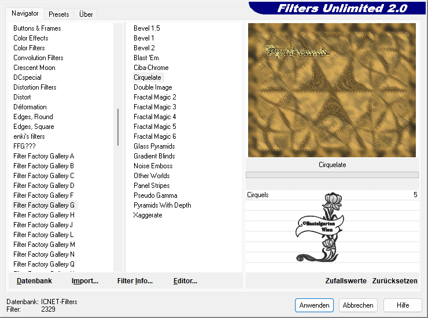Select Buttons & Frames category

click(37, 28)
